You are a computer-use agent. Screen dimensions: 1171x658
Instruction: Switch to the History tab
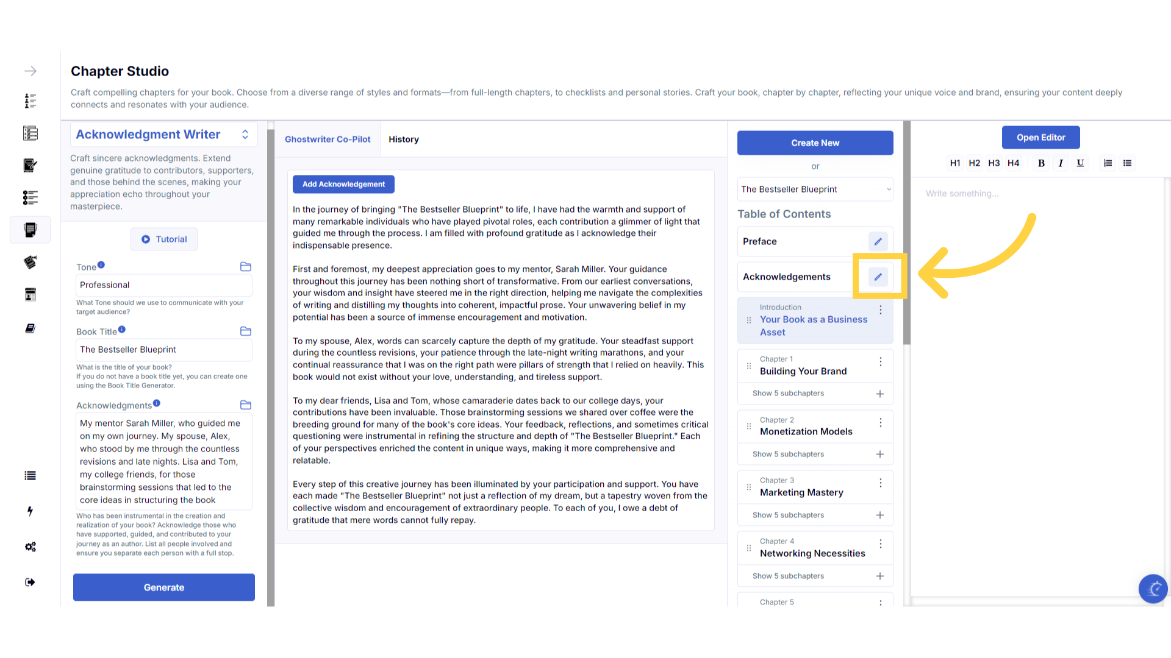click(404, 140)
